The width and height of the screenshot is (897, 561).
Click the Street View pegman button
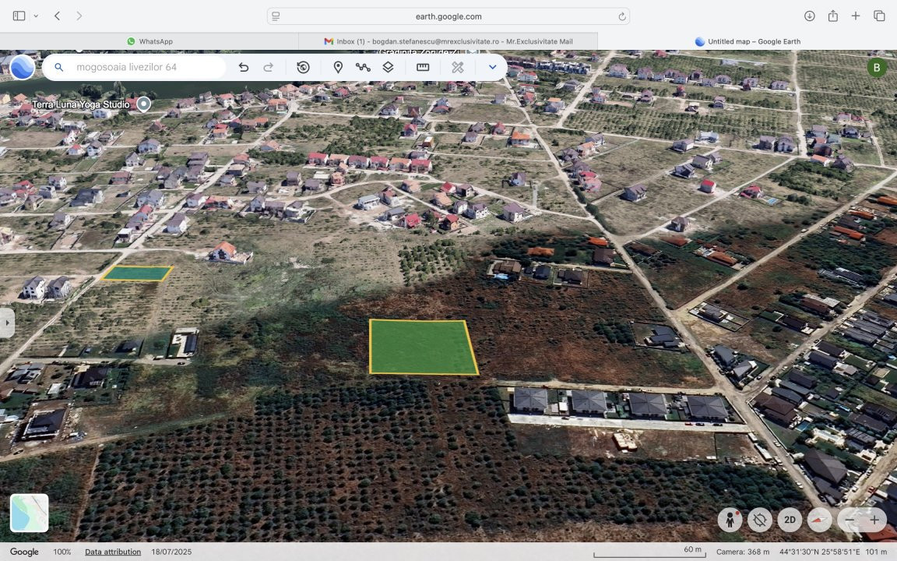(x=730, y=520)
